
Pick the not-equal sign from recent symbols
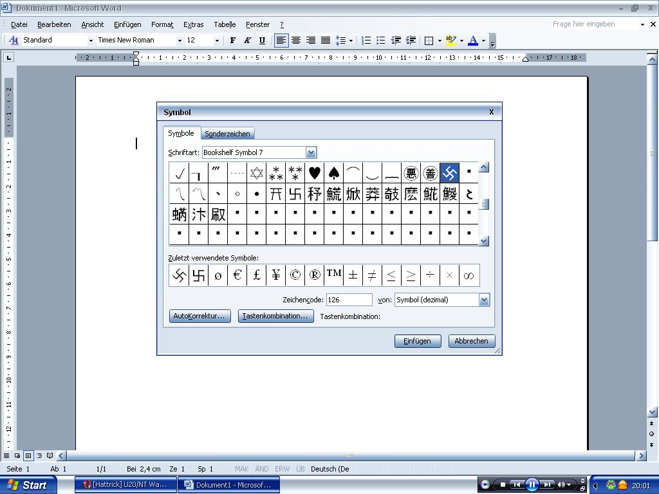(373, 275)
